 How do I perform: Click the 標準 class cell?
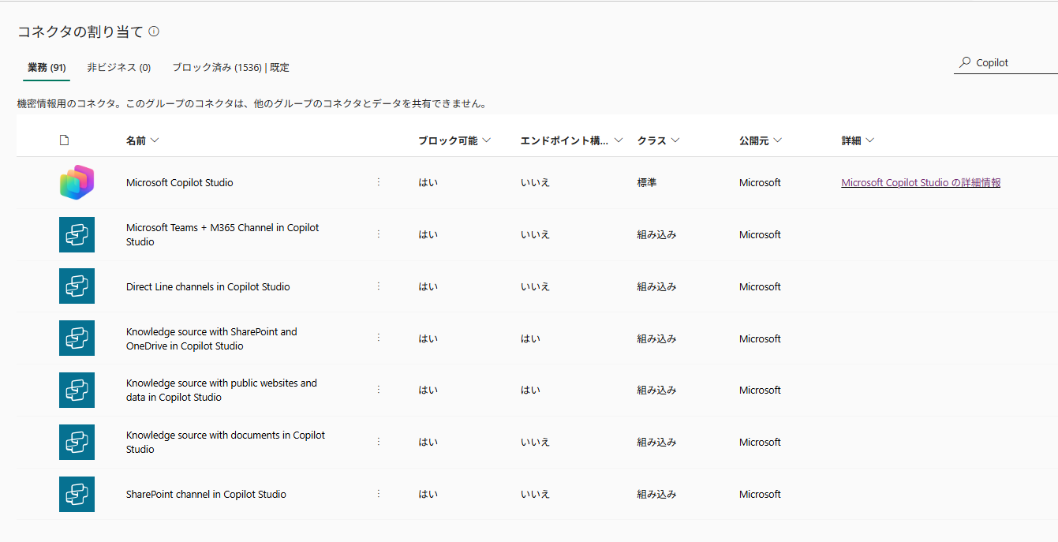[647, 182]
